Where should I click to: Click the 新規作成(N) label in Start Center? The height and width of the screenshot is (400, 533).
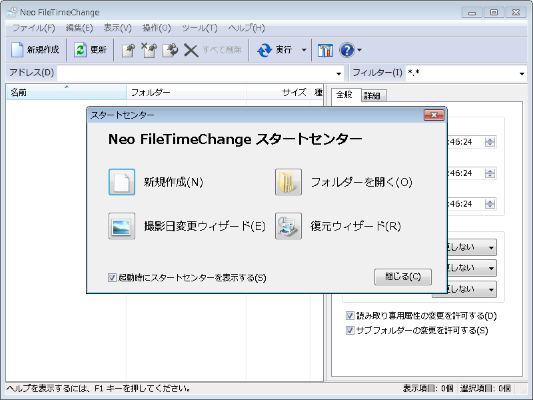coord(173,182)
